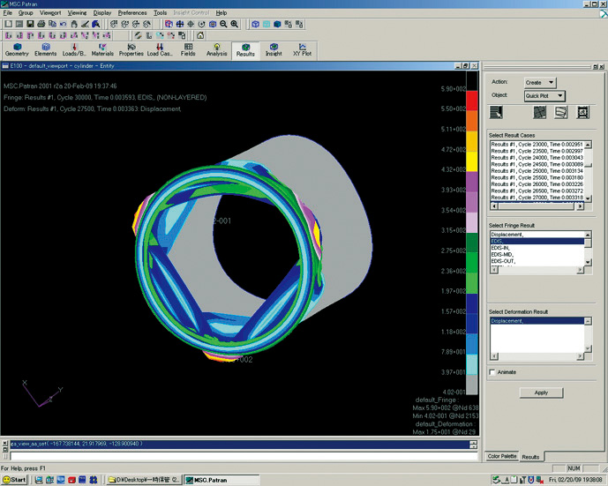Toggle the Animate checkbox
The image size is (608, 486).
click(492, 372)
